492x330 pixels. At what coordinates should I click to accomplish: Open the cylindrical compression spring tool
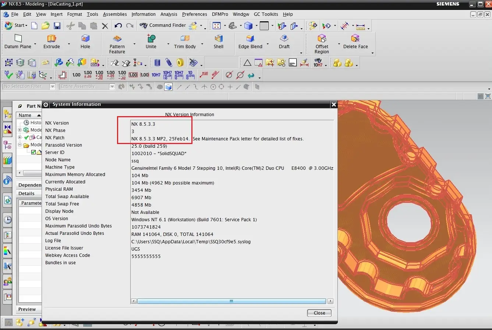pos(157,63)
